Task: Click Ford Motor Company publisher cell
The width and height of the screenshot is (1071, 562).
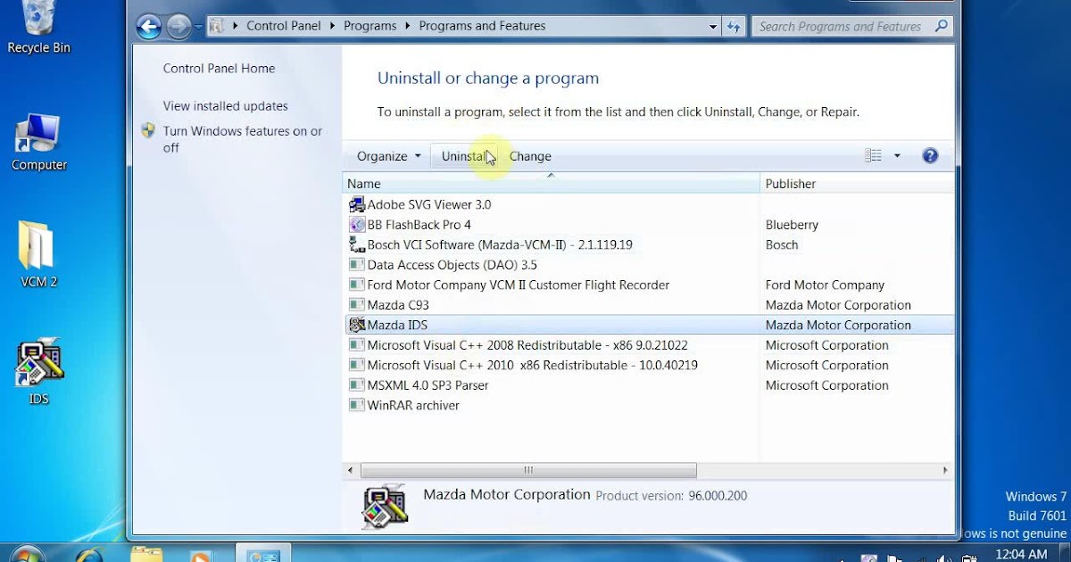Action: tap(825, 285)
